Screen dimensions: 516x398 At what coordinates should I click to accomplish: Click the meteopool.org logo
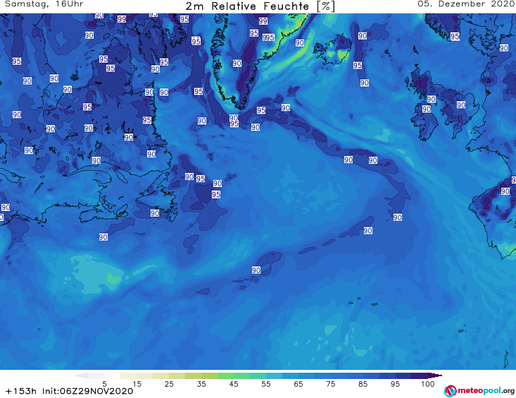[x=479, y=391]
